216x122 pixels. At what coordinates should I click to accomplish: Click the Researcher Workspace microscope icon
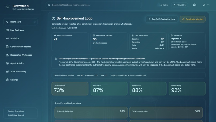(x=7, y=55)
